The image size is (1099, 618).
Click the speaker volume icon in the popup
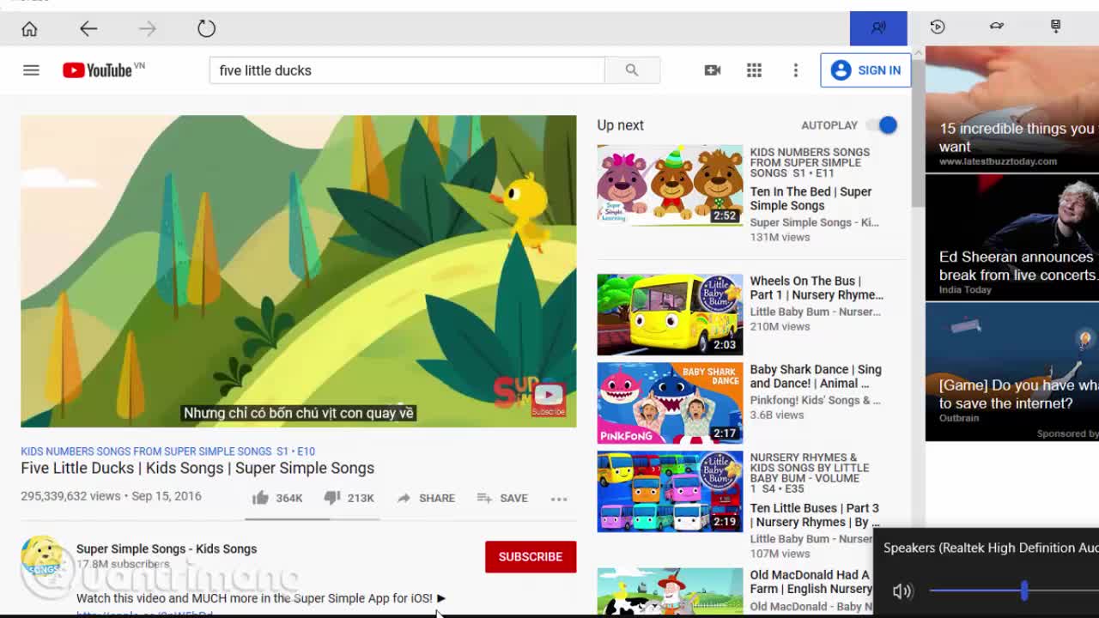pos(902,591)
